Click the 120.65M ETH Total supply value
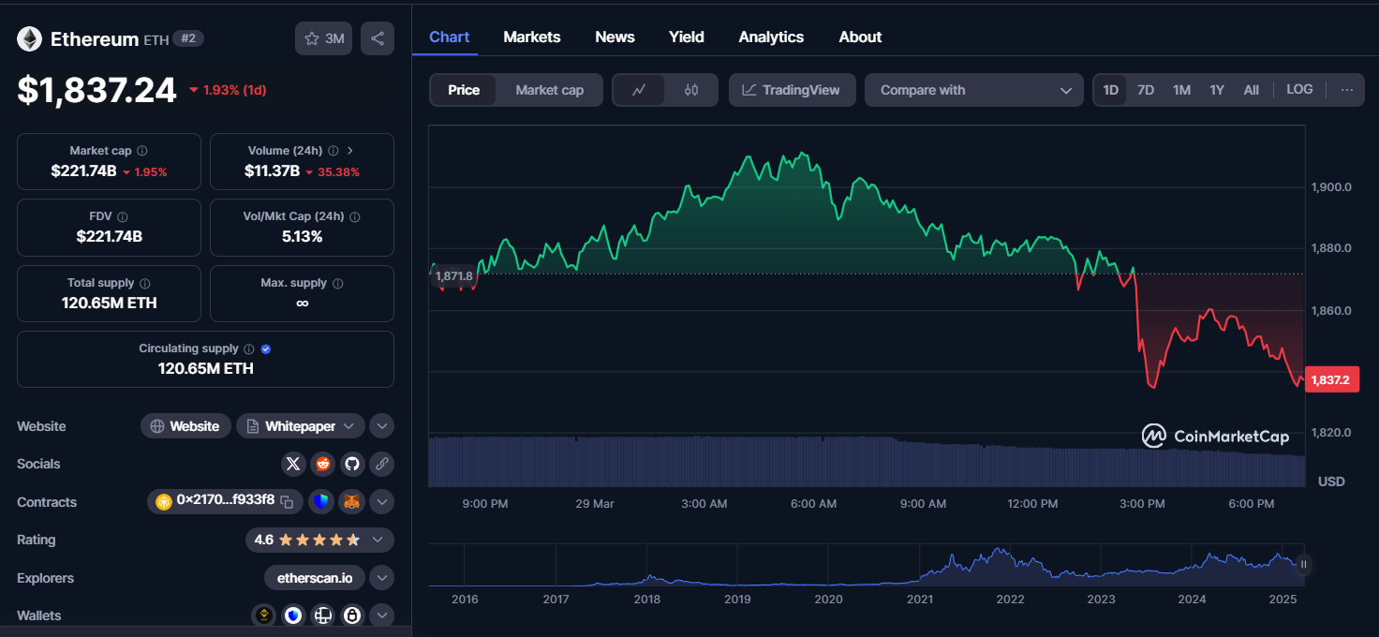Image resolution: width=1379 pixels, height=637 pixels. 110,303
